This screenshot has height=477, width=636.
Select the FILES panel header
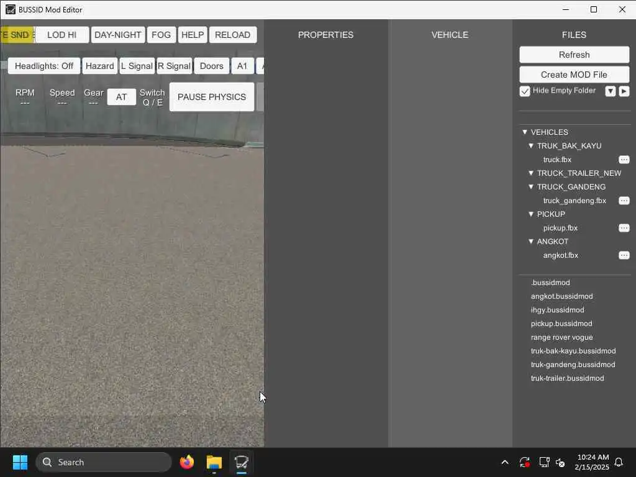(575, 35)
